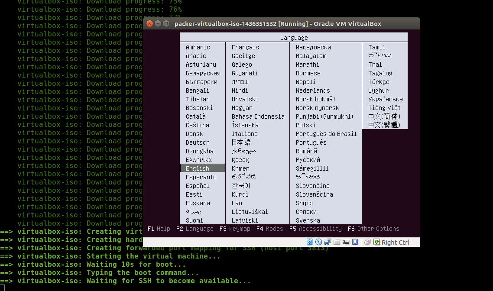
Task: Select Shqip in the language list
Action: (304, 204)
